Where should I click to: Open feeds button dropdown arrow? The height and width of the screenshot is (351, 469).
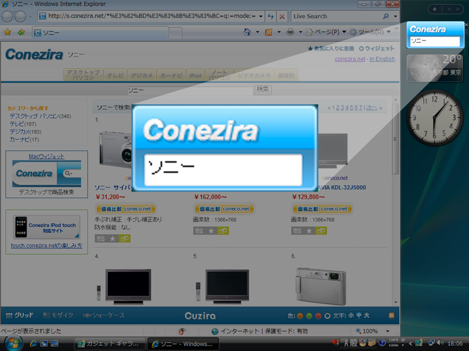coord(279,32)
